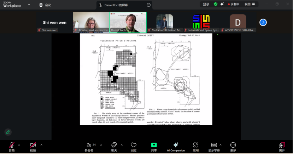Open reactions (回应) heart icon
The height and width of the screenshot is (154, 293).
[133, 146]
